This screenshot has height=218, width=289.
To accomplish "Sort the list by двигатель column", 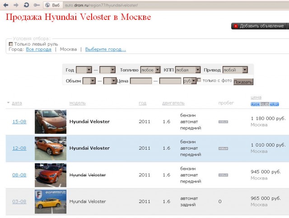I will click(x=173, y=103).
